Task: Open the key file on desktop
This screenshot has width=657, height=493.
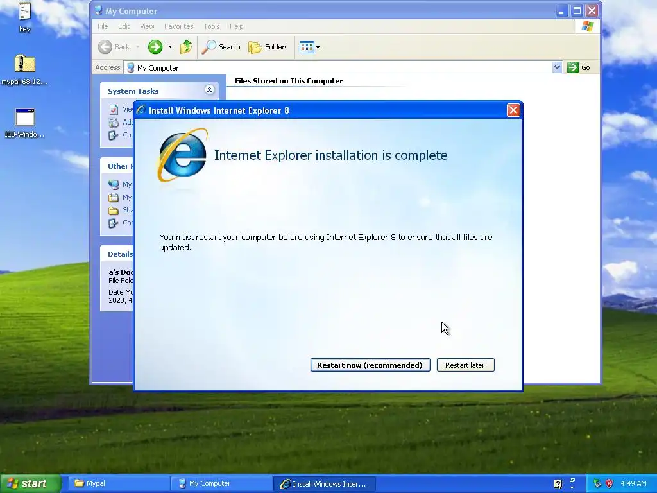Action: tap(25, 17)
